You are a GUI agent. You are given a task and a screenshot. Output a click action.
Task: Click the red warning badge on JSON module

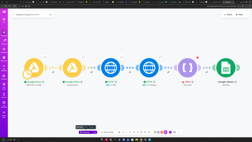click(x=197, y=57)
